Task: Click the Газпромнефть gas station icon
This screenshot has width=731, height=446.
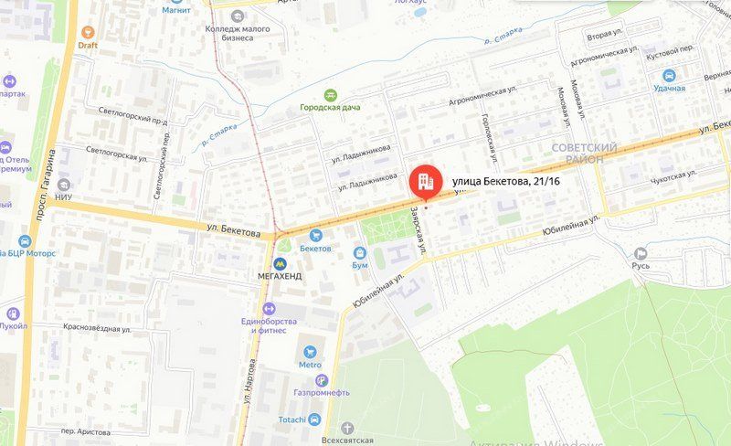Action: [x=322, y=380]
